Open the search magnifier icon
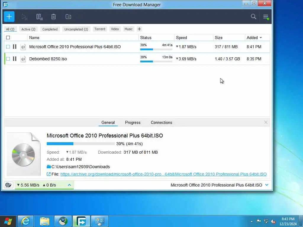 (253, 17)
